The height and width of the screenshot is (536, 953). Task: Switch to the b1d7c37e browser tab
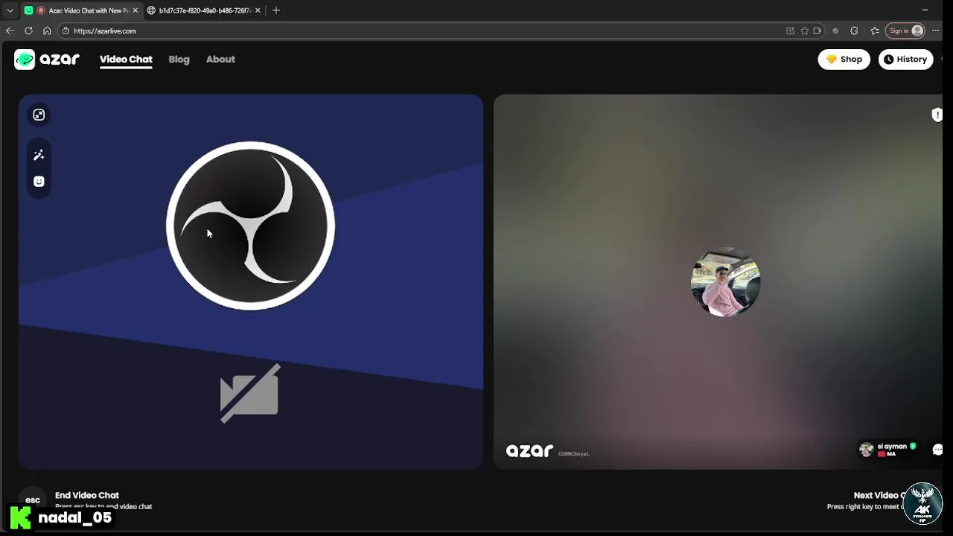click(x=203, y=10)
